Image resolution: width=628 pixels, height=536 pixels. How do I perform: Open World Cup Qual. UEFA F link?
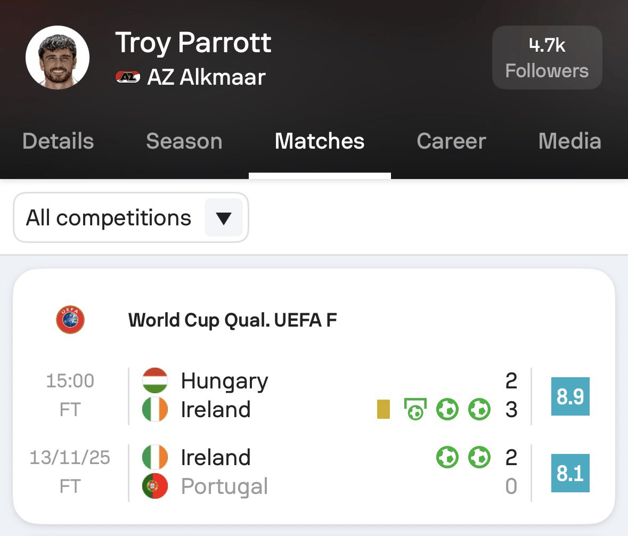pyautogui.click(x=233, y=320)
